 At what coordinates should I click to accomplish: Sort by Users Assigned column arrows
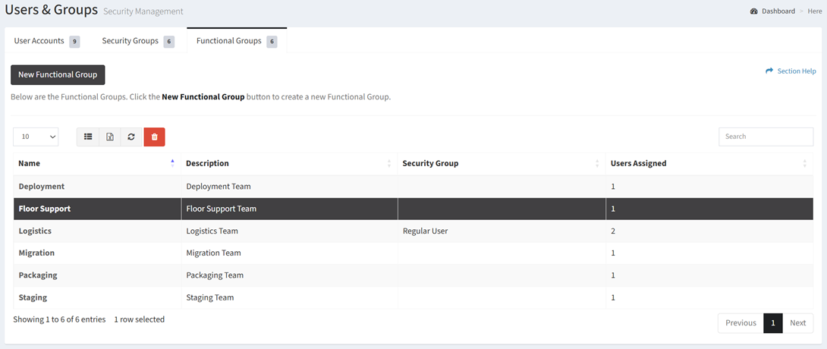(x=805, y=163)
